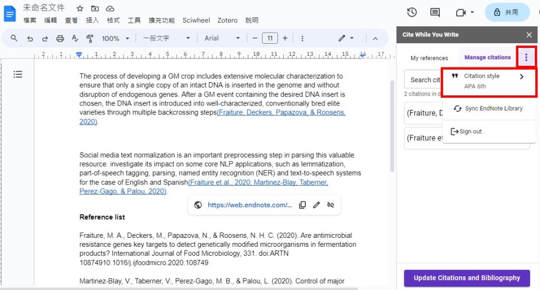Open the 檔案 menu
540x290 pixels.
pyautogui.click(x=30, y=21)
